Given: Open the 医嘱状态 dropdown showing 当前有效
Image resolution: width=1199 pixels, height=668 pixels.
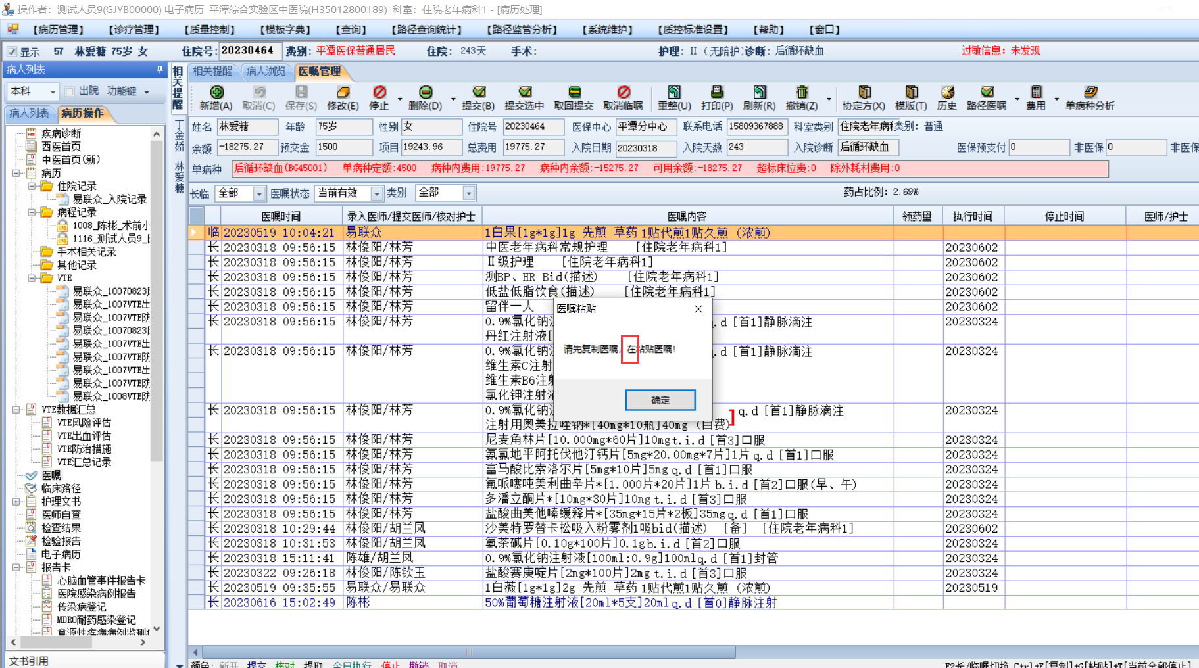Looking at the screenshot, I should (376, 193).
